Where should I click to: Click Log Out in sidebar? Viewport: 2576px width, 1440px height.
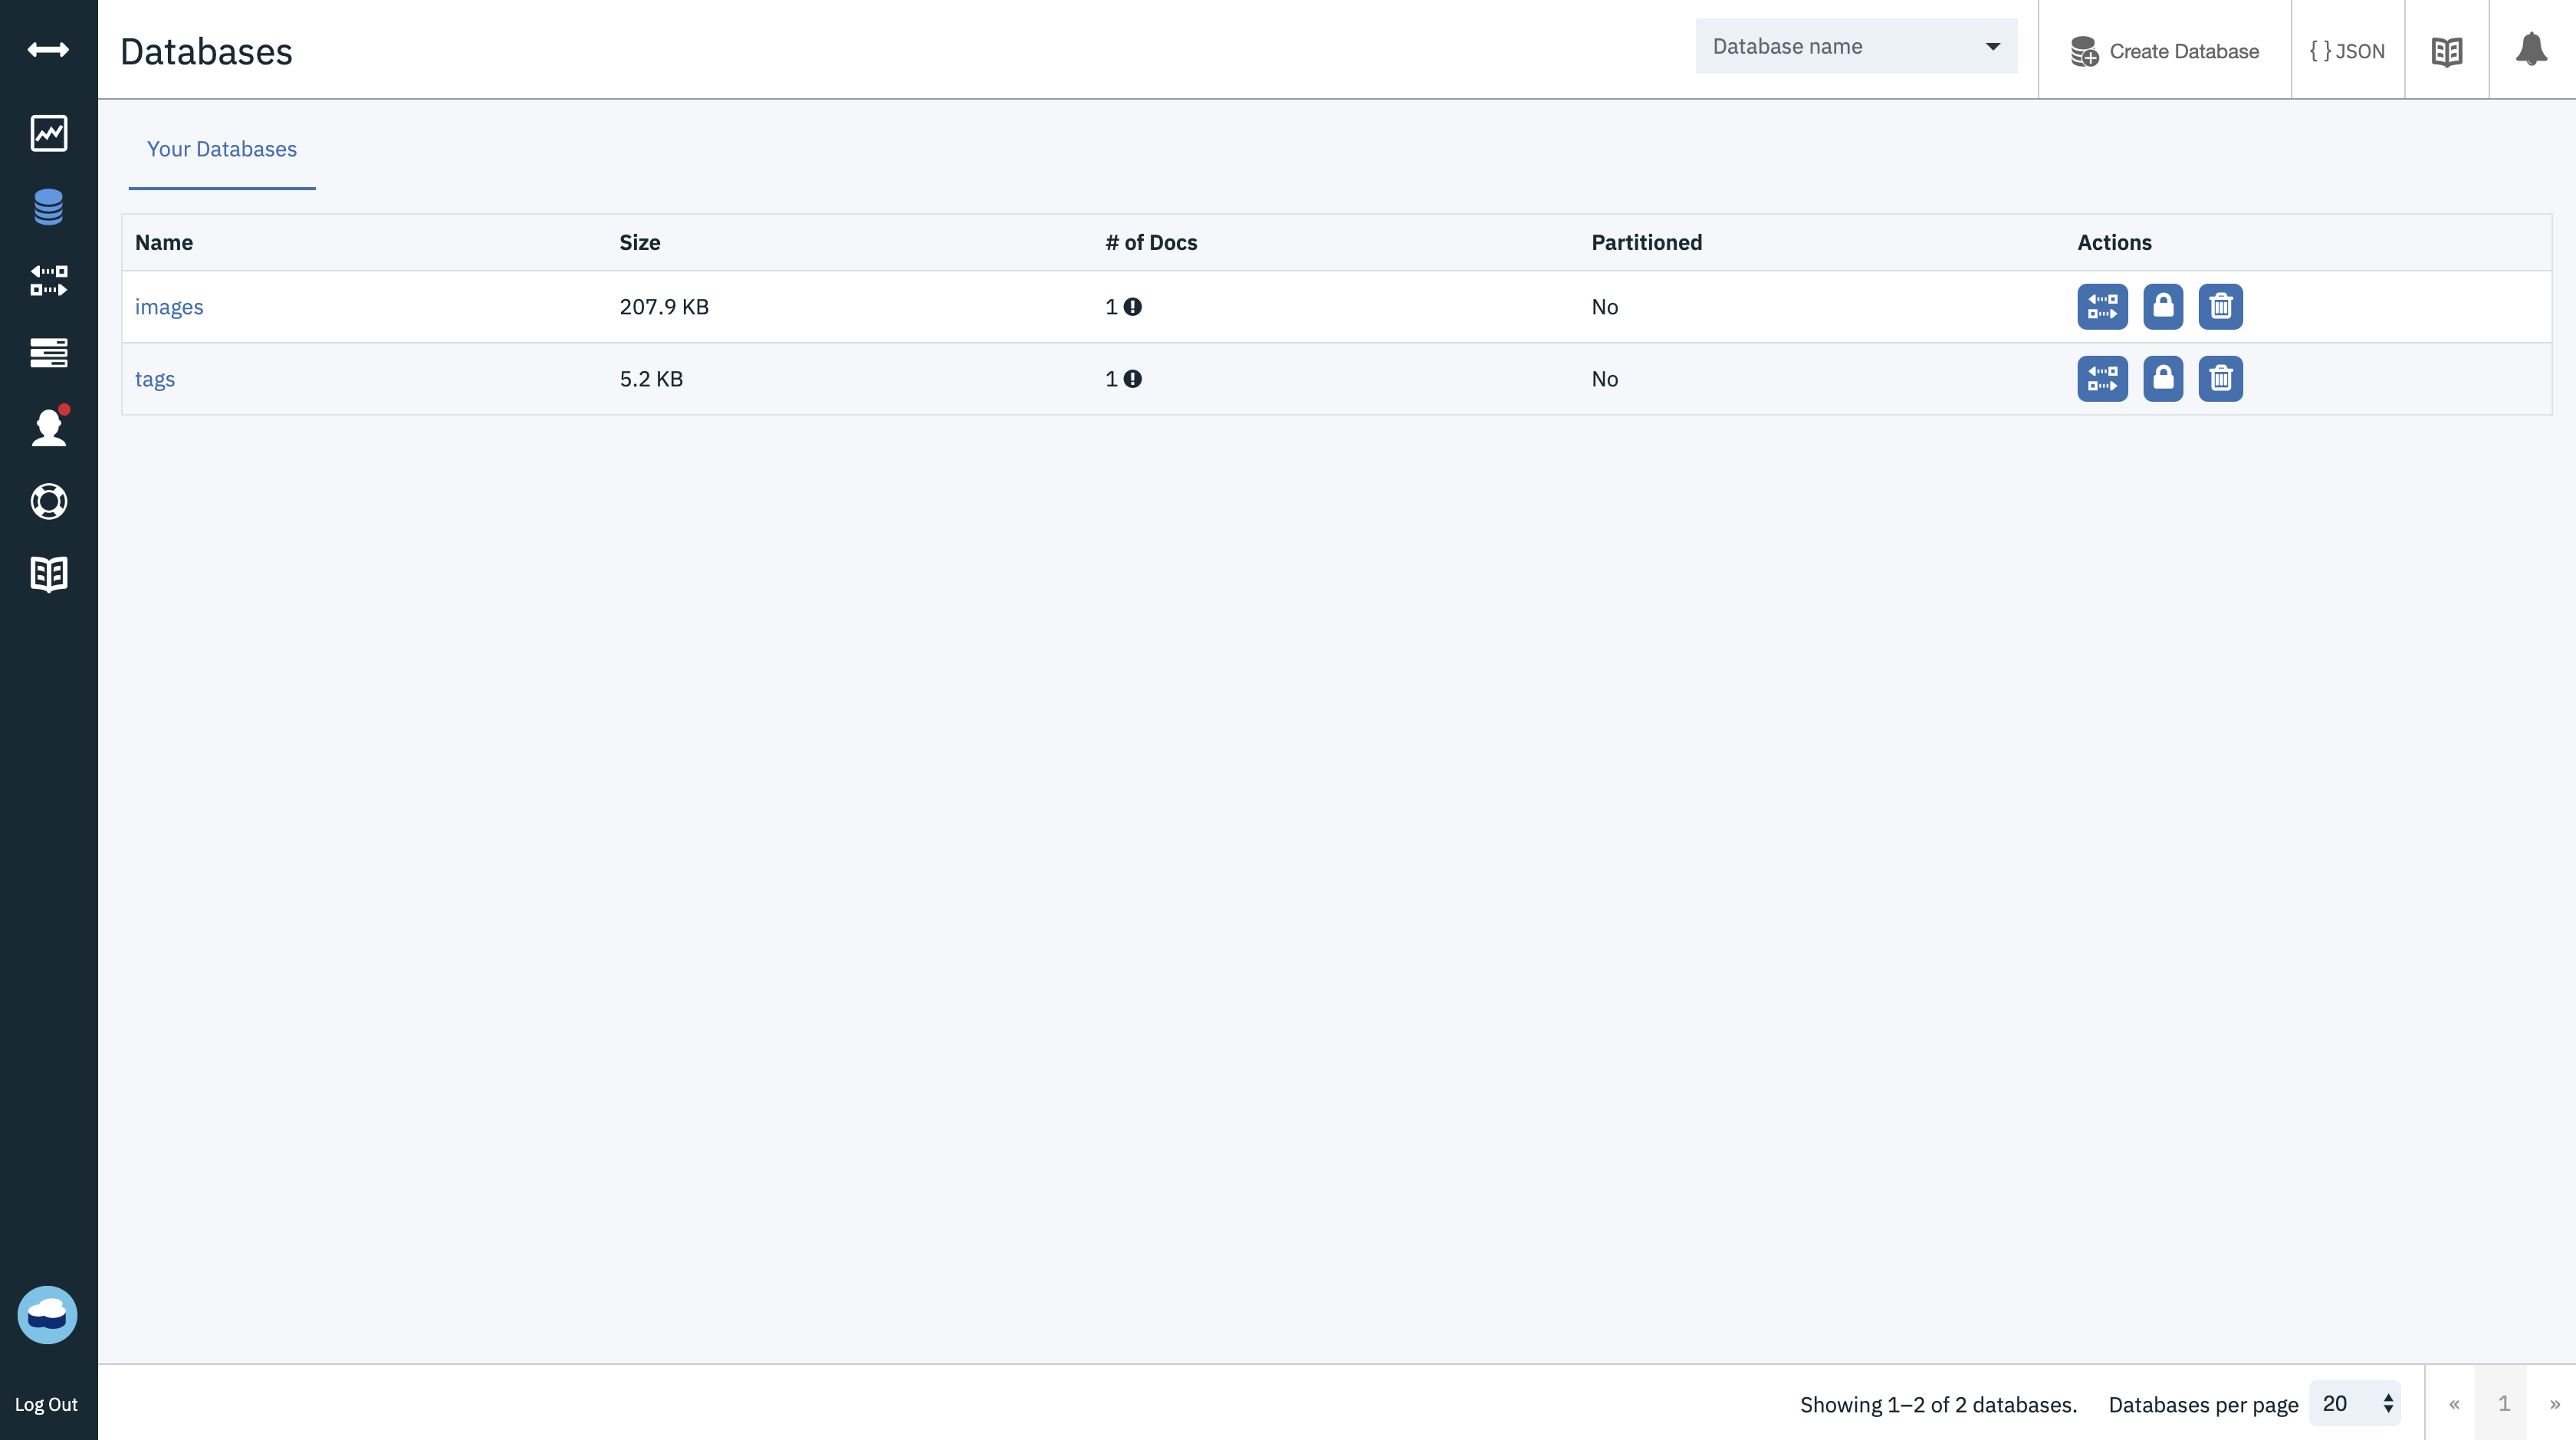[46, 1404]
